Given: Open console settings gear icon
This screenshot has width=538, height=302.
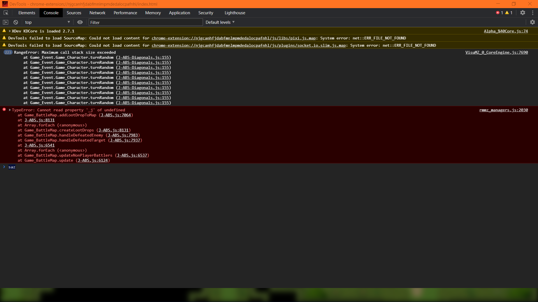Looking at the screenshot, I should [532, 22].
